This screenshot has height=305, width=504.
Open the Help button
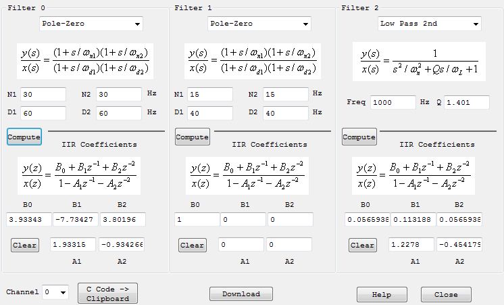tap(382, 294)
